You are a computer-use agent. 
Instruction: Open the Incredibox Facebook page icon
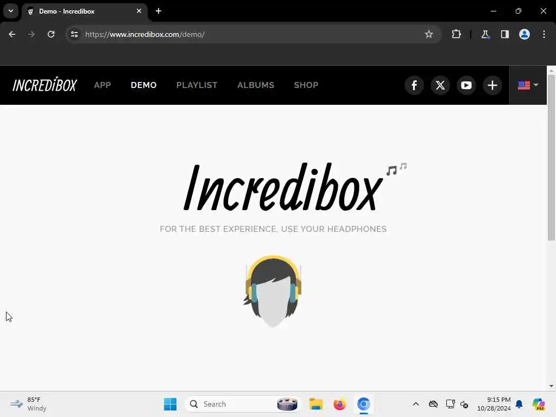(x=414, y=85)
